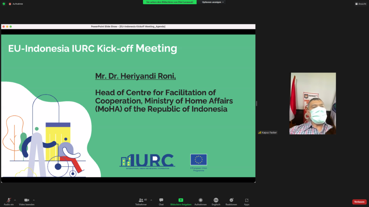Open video options arrow beside camera
Viewport: 369px width, 207px height.
pyautogui.click(x=34, y=200)
